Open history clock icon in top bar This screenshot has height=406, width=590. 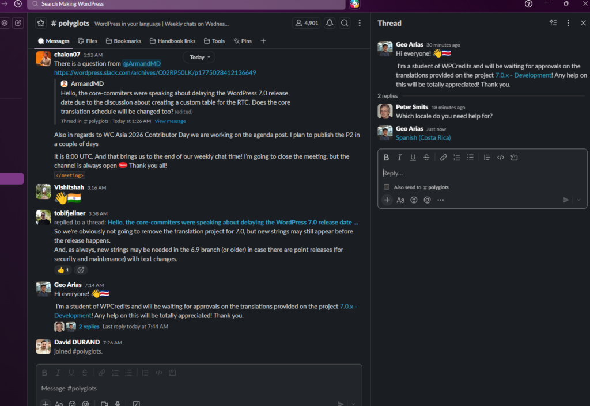18,4
